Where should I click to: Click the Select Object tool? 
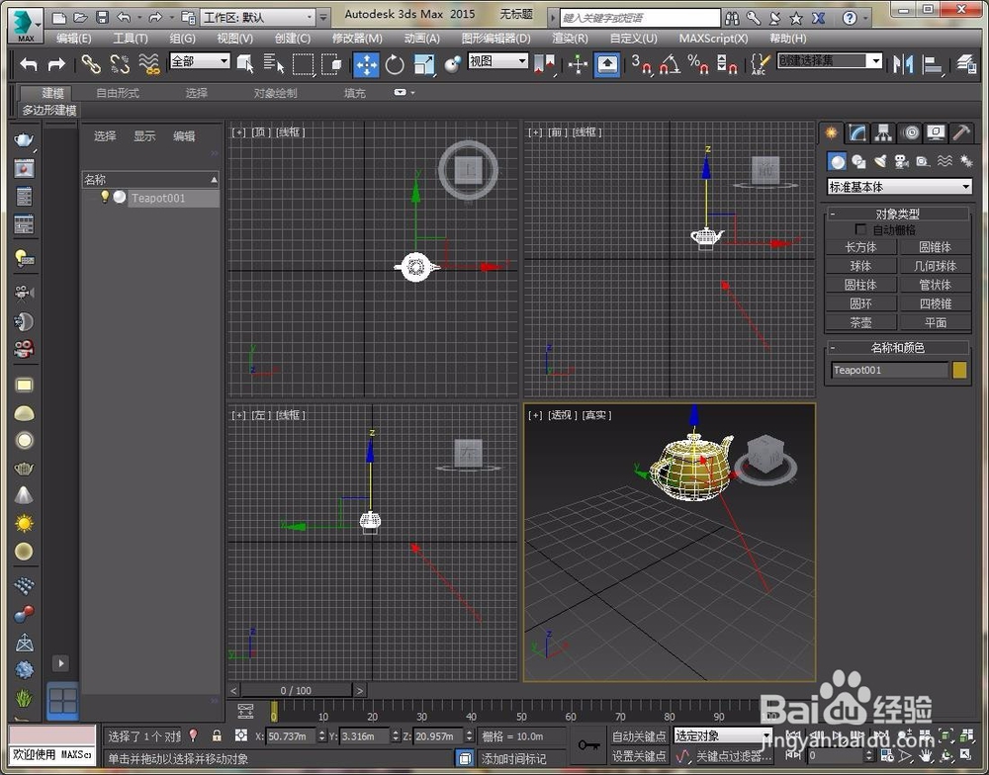(x=245, y=64)
